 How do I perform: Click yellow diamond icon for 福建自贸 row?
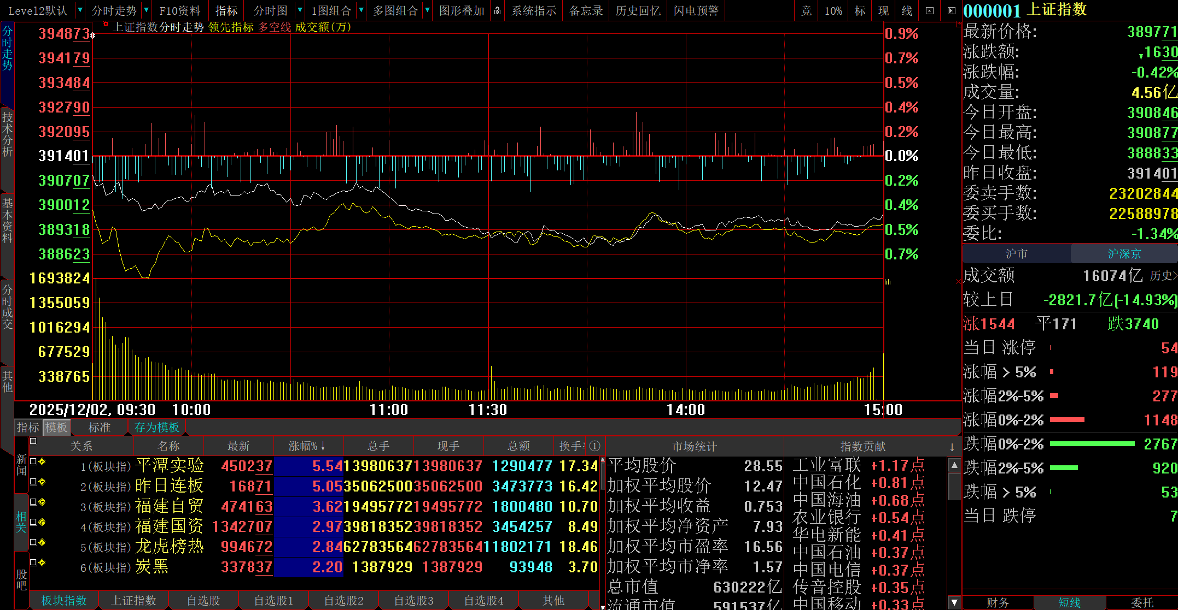pyautogui.click(x=42, y=502)
